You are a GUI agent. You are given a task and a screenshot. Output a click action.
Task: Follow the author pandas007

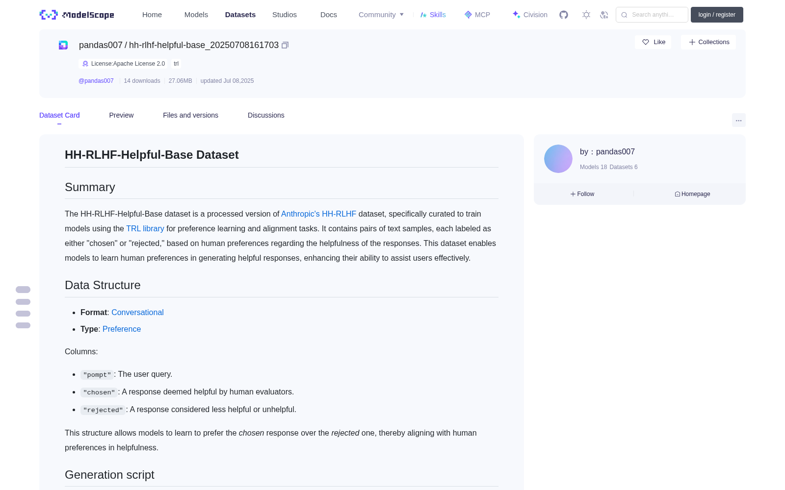pyautogui.click(x=582, y=194)
